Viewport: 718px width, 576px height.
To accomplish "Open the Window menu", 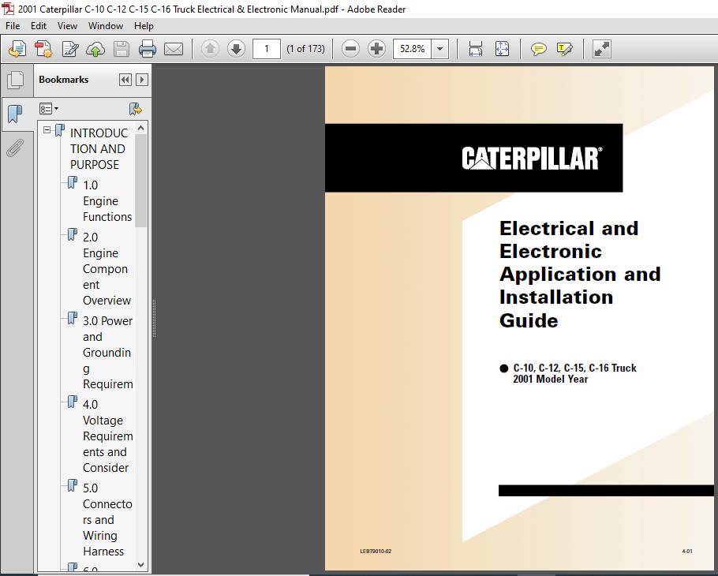I will coord(105,25).
